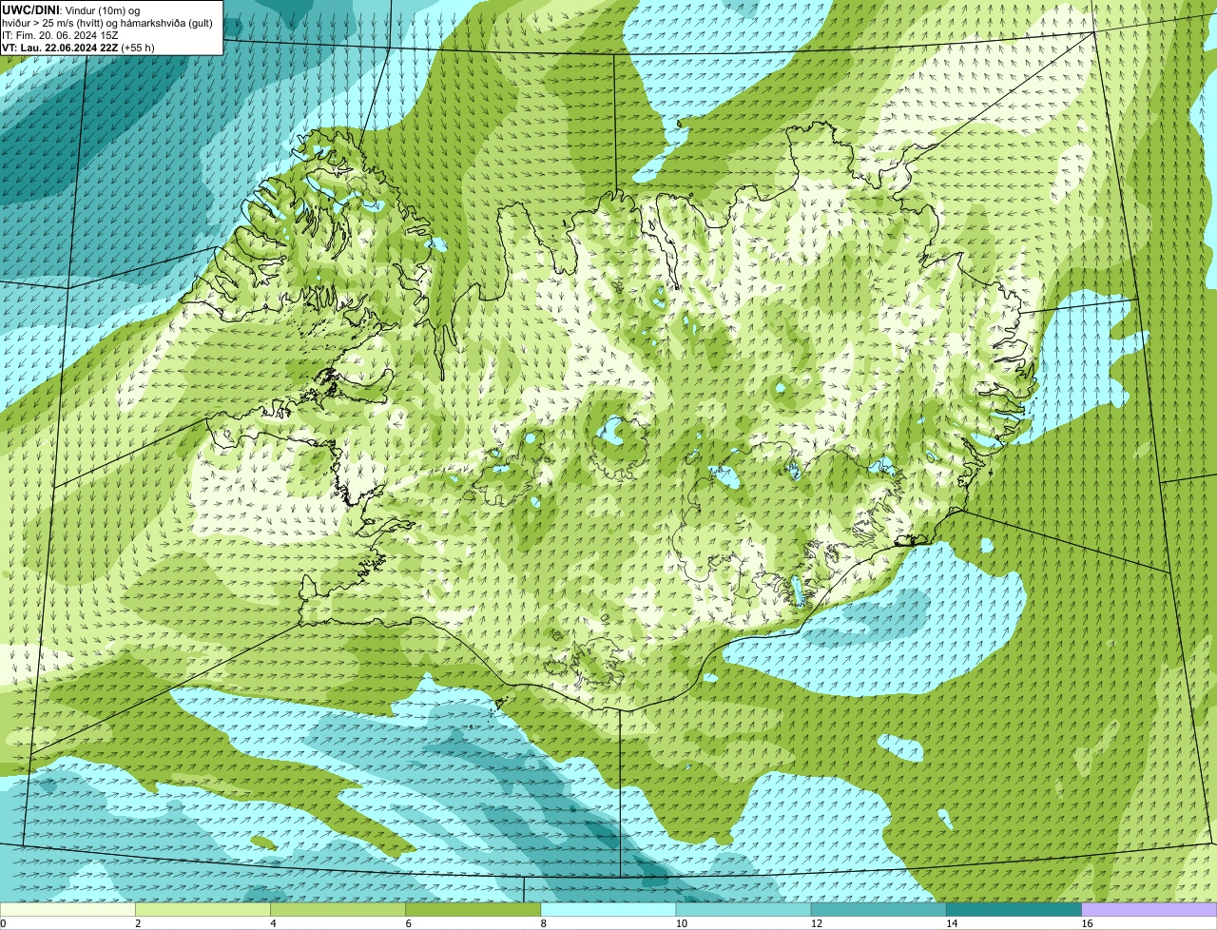
Task: Select the 2–4 m/s legend color segment
Action: point(203,910)
